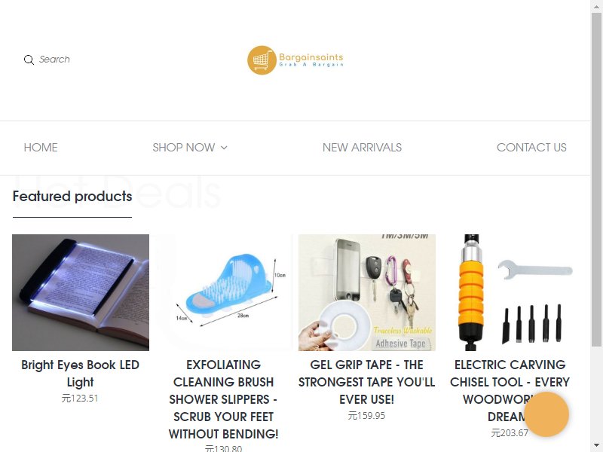Open the HOME menu item
The height and width of the screenshot is (452, 603).
point(41,148)
